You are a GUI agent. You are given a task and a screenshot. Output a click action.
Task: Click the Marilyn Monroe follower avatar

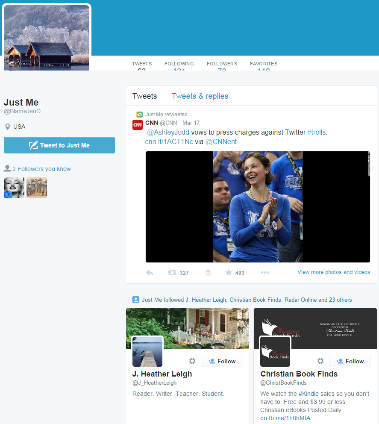pos(14,188)
